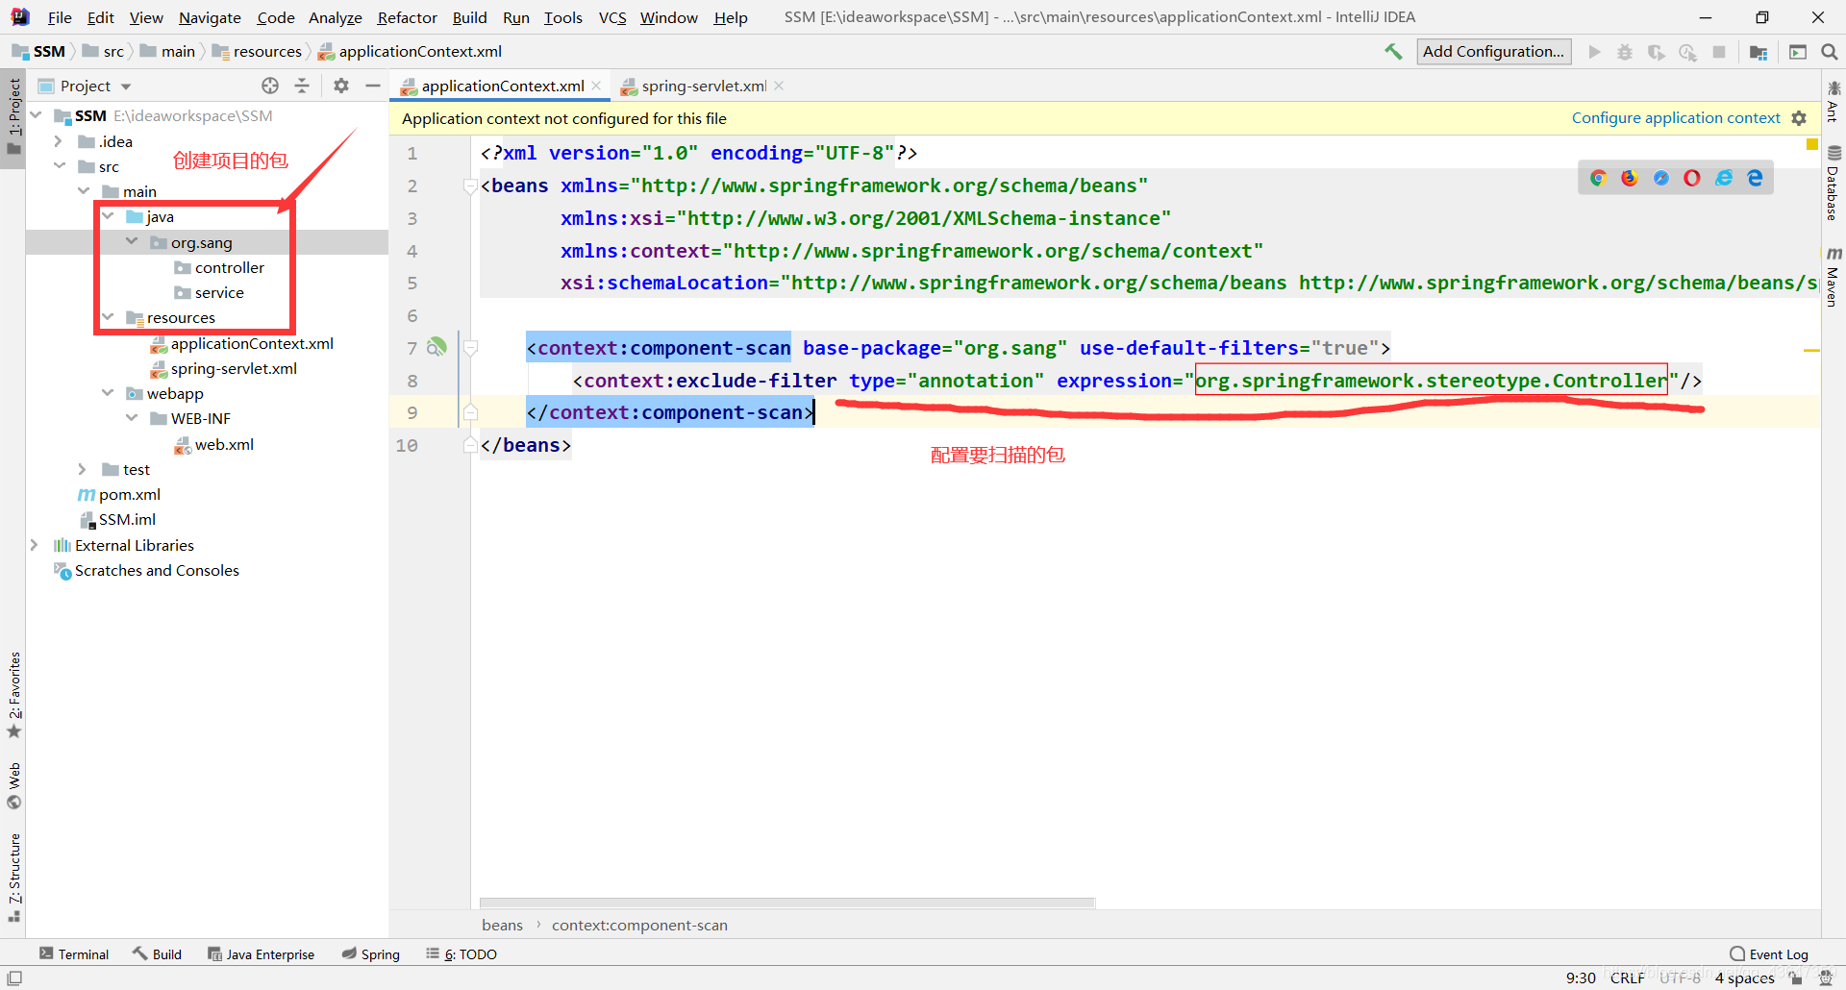Open in Chrome browser icon

coord(1598,178)
